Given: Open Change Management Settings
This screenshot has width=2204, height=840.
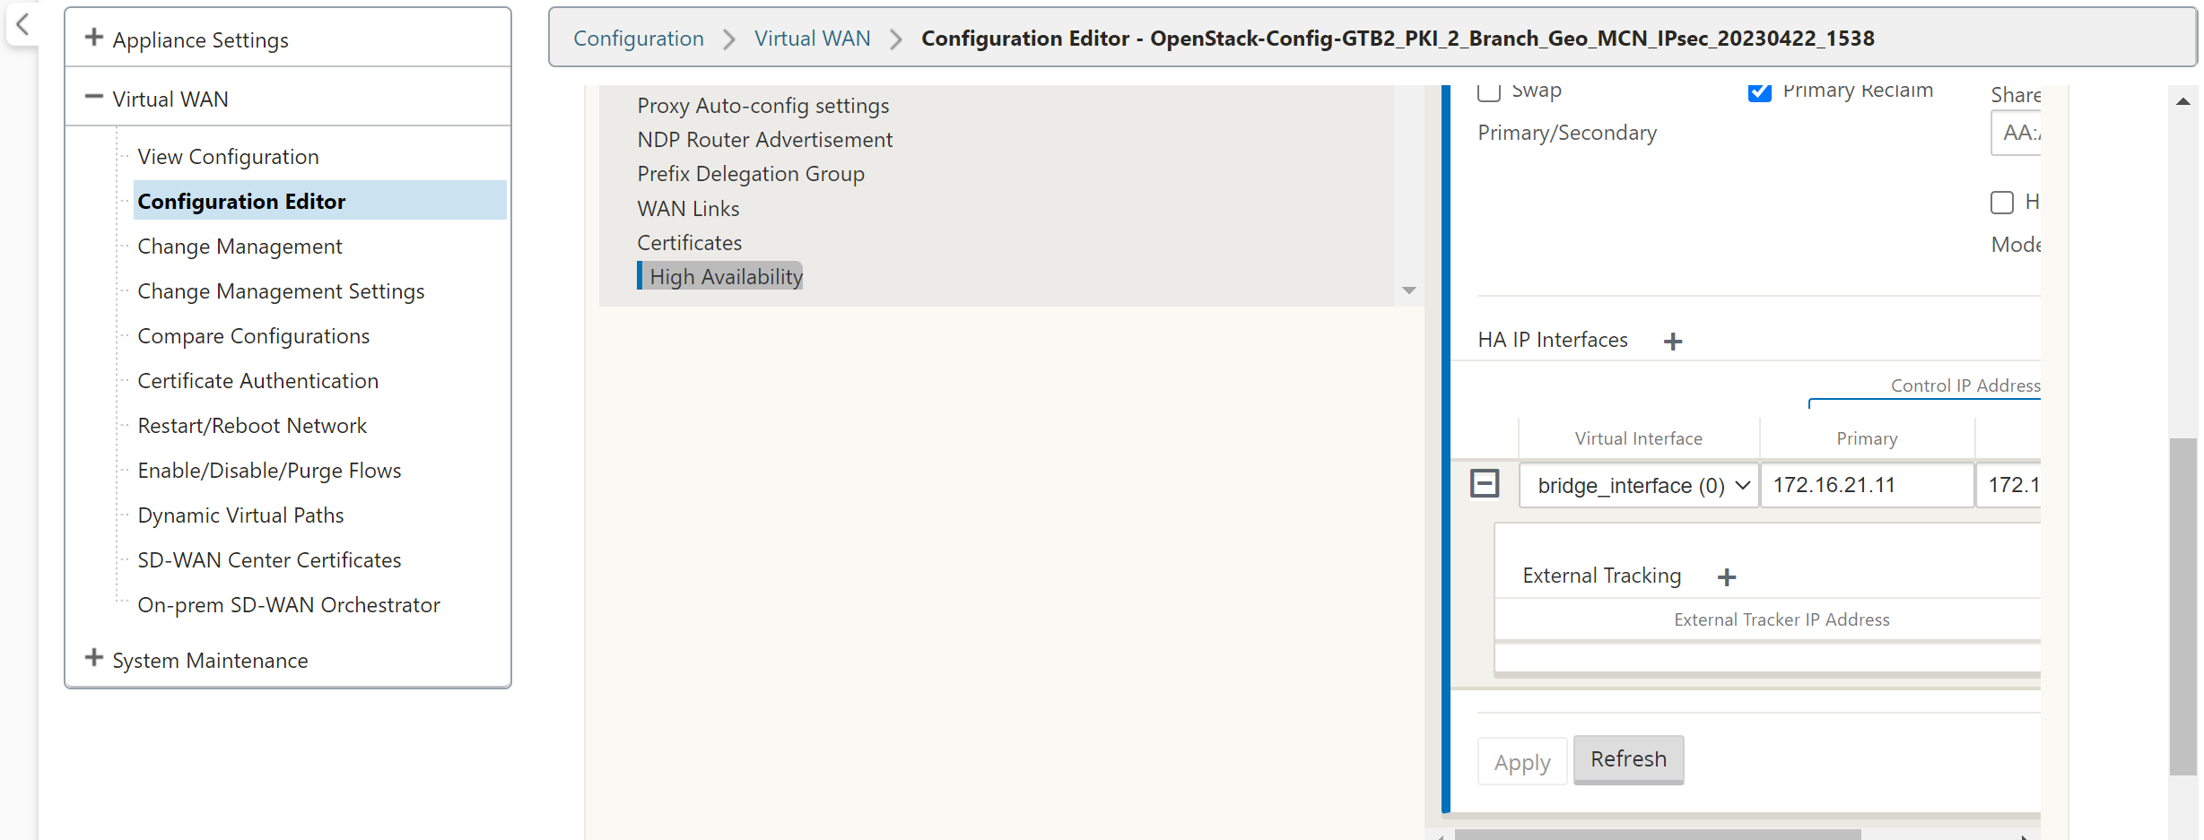Looking at the screenshot, I should tap(281, 291).
